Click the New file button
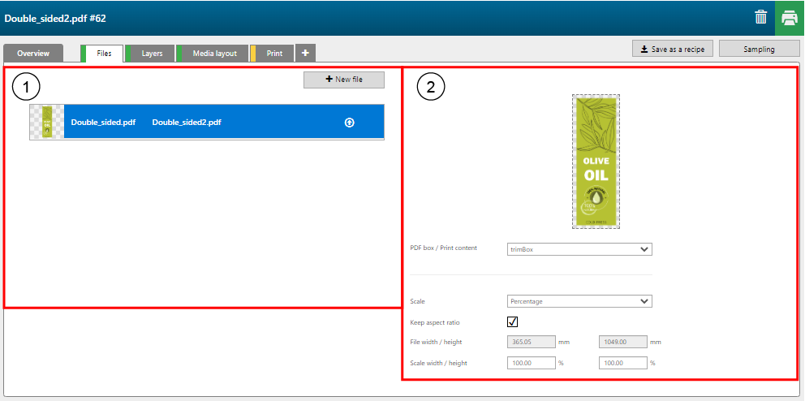Image resolution: width=805 pixels, height=401 pixels. pyautogui.click(x=343, y=80)
